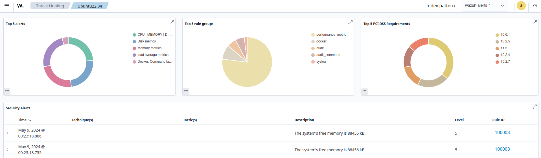Click the performance_metric legend color dot
This screenshot has height=158, width=541.
pyautogui.click(x=313, y=35)
